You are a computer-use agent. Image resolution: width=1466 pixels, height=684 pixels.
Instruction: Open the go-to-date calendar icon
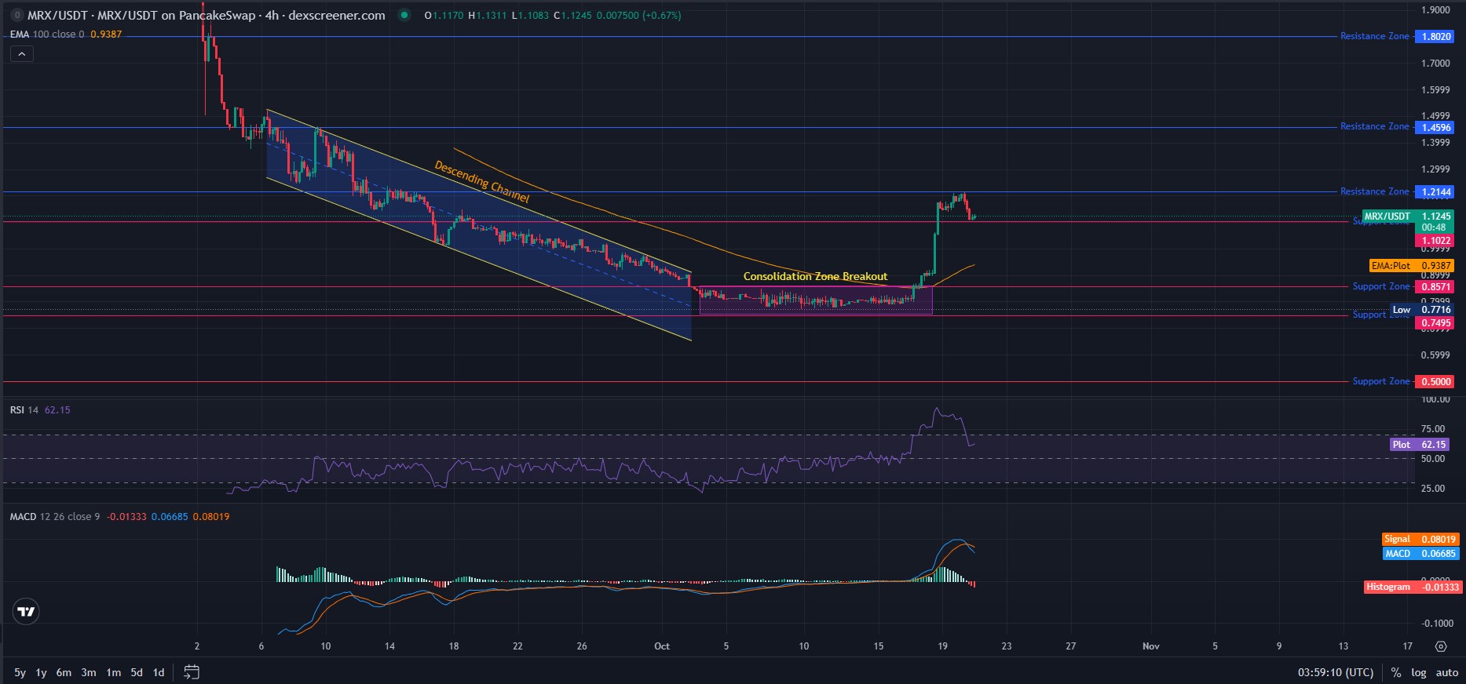click(x=192, y=672)
